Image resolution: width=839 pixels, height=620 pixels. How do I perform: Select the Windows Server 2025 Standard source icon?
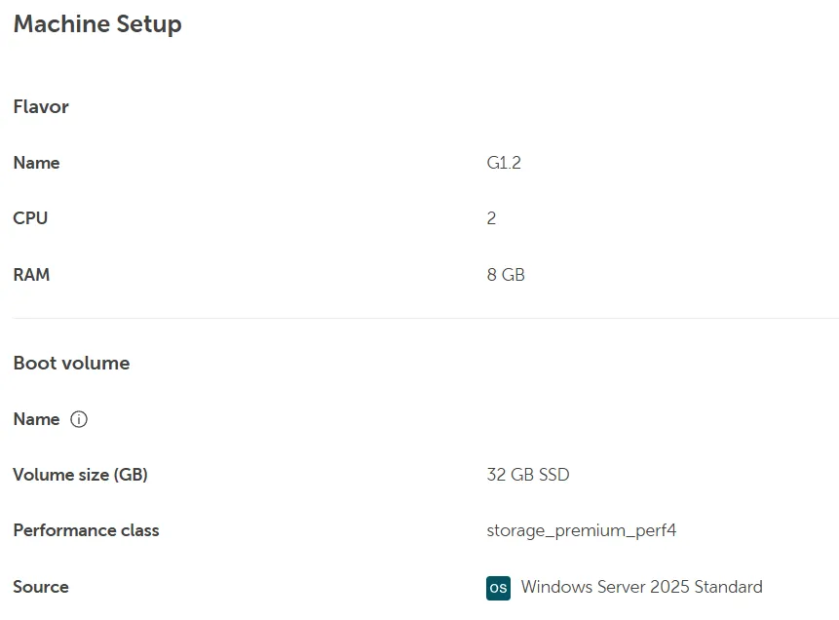[498, 587]
